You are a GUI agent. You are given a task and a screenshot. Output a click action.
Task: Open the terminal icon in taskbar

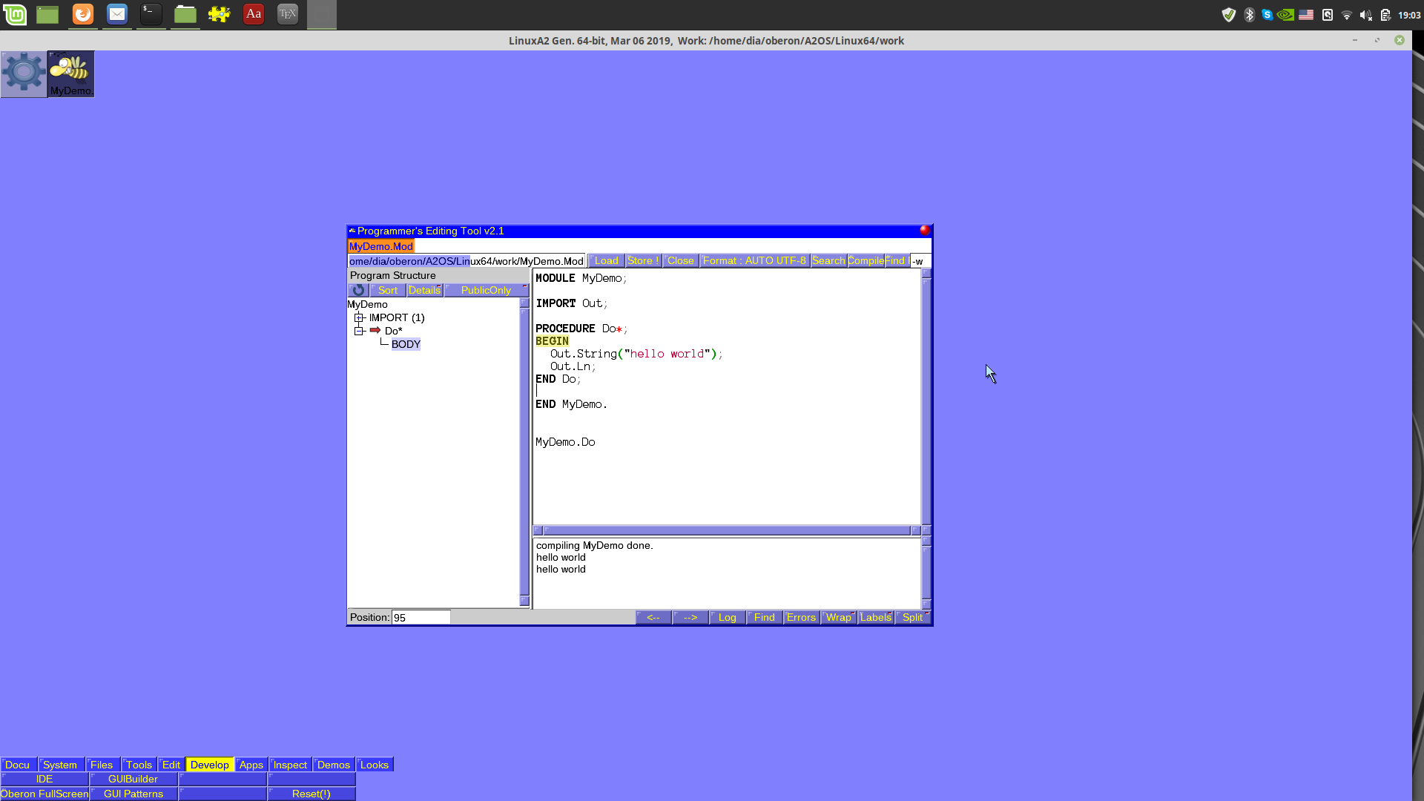tap(151, 14)
